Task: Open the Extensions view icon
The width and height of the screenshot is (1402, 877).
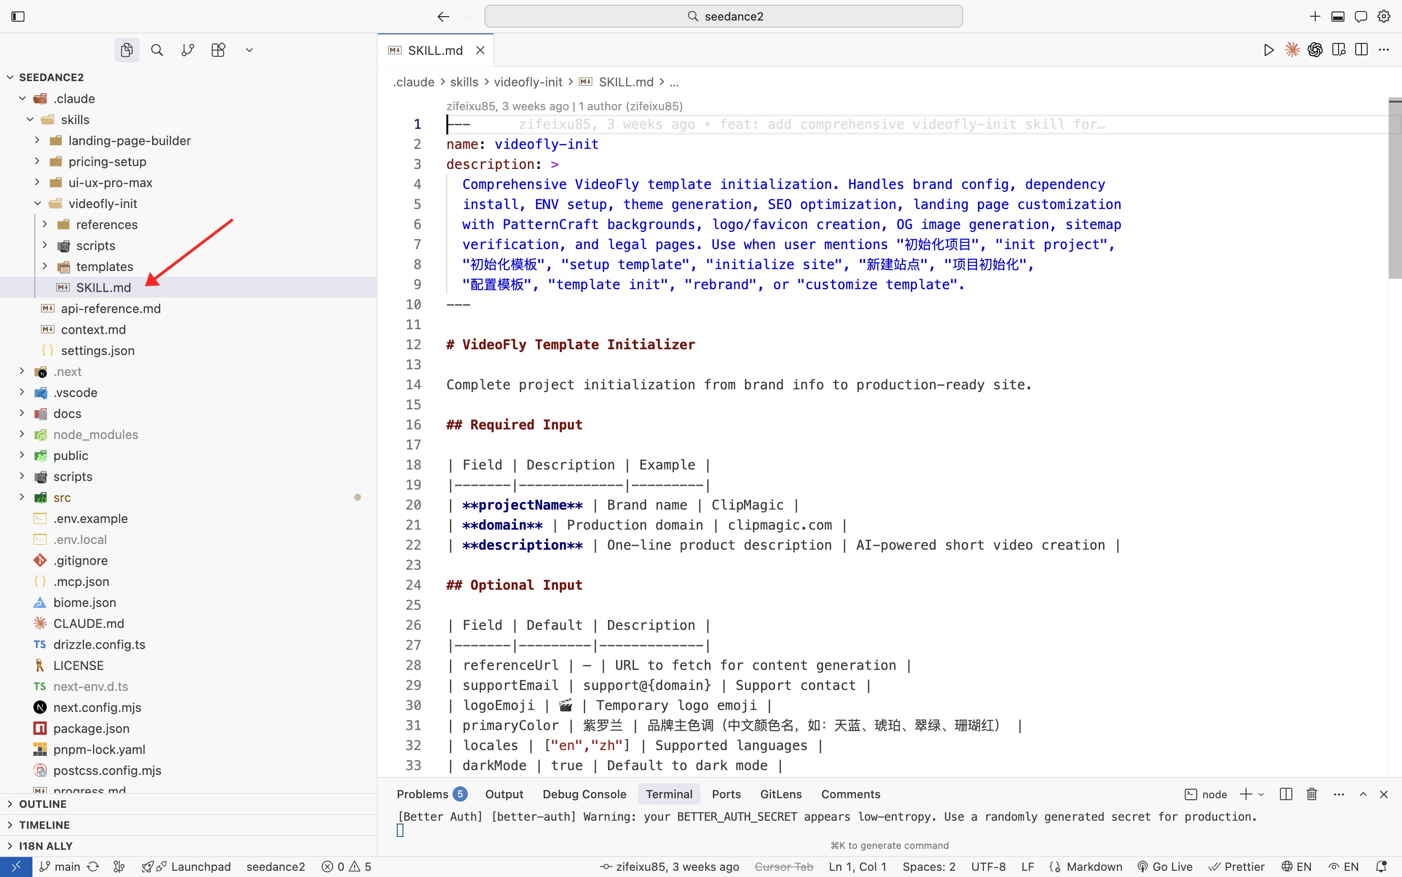Action: 218,50
